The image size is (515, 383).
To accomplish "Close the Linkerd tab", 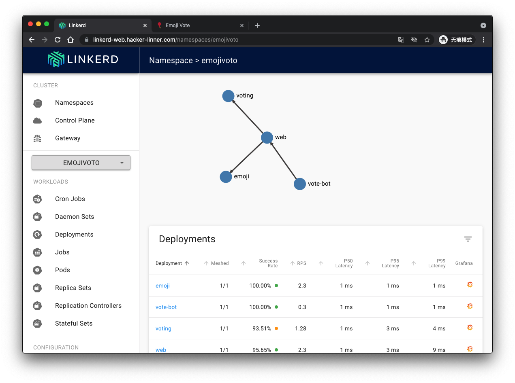I will pos(145,25).
